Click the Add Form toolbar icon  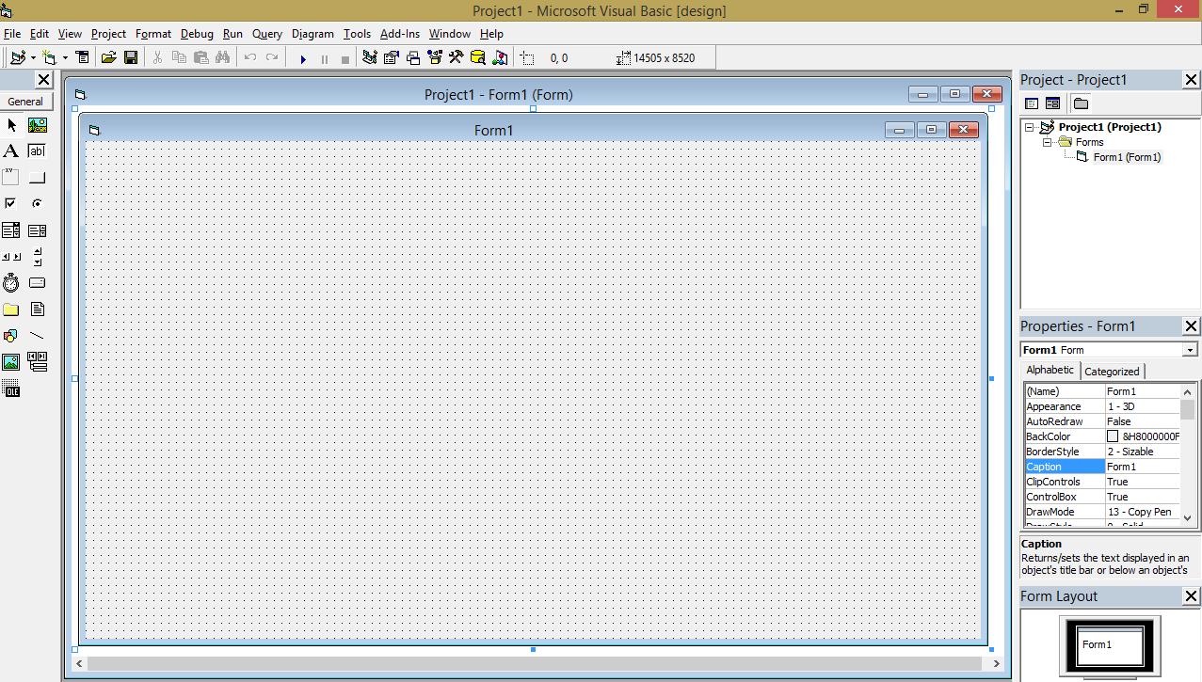(49, 57)
